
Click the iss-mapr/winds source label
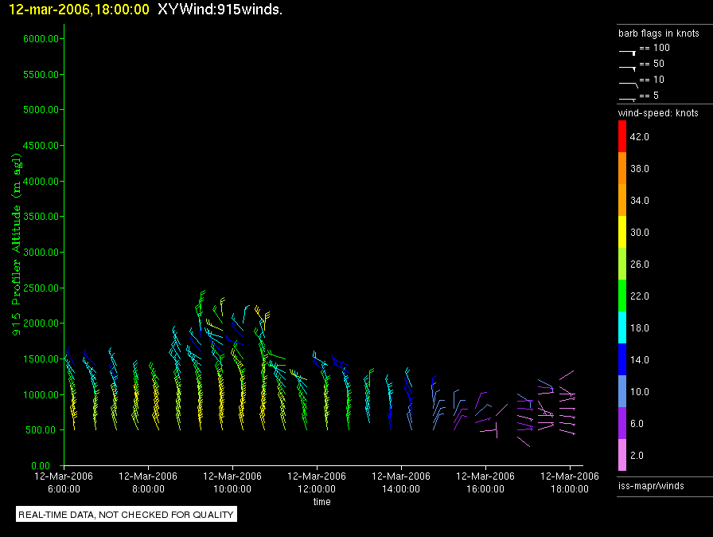[651, 485]
